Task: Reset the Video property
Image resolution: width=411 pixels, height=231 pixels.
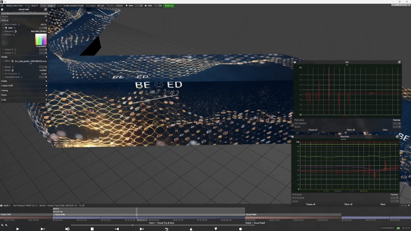Action: [12, 61]
